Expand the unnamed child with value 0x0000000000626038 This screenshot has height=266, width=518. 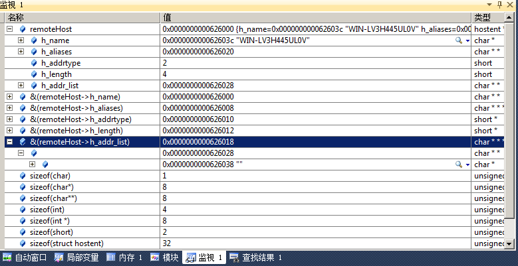[32, 164]
